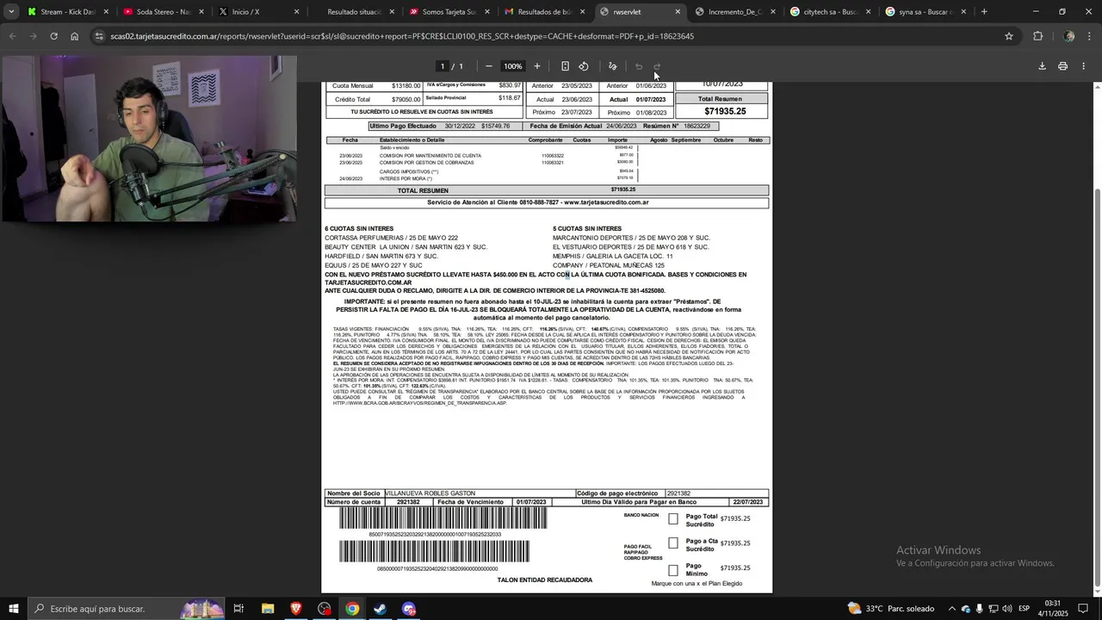Go to browser home page
The image size is (1102, 620).
[75, 36]
